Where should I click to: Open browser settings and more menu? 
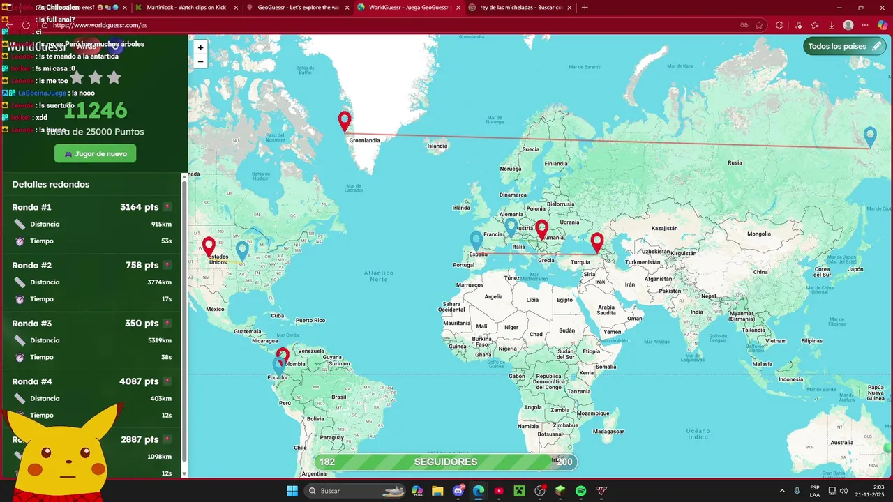click(x=865, y=25)
